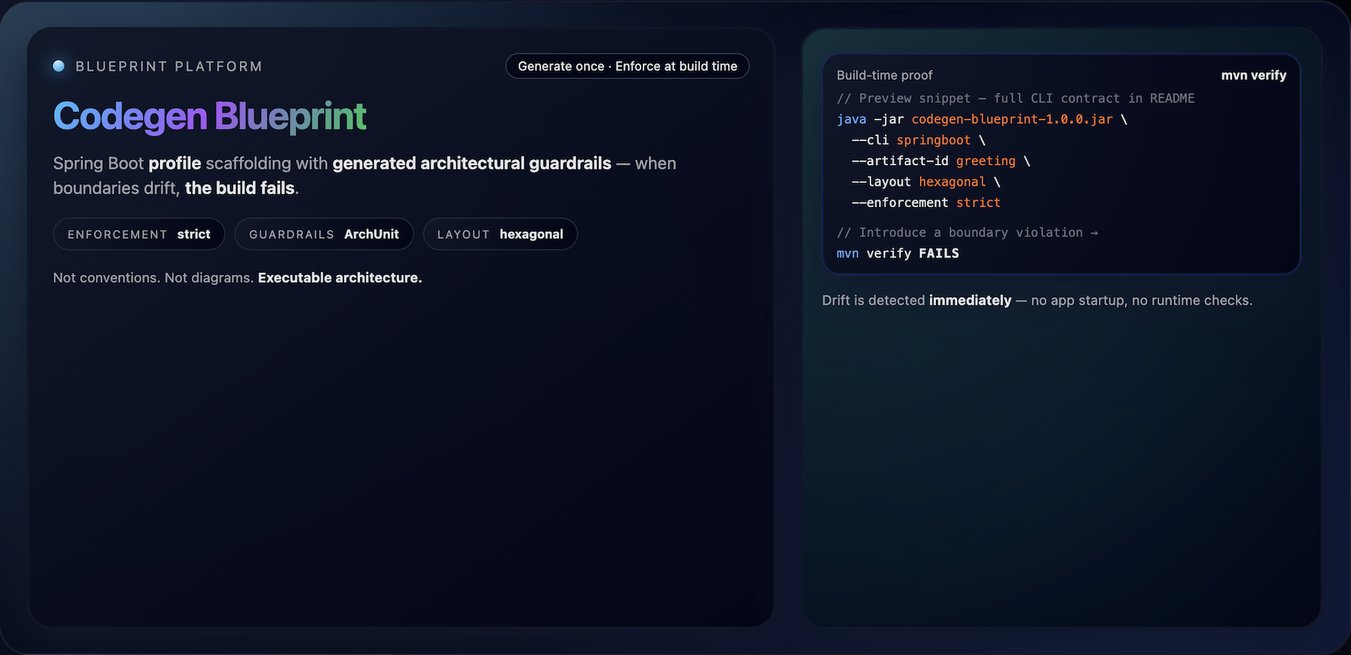Click the '--artifact-id greeting' code line
This screenshot has height=655, width=1351.
tap(940, 161)
